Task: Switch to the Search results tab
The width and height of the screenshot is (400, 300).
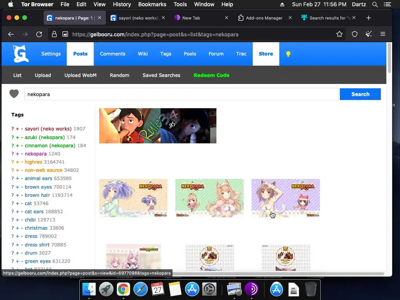Action: pos(329,18)
